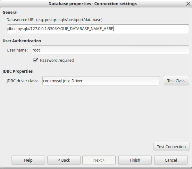Open Help for connection settings
The width and height of the screenshot is (192, 169).
pyautogui.click(x=28, y=160)
